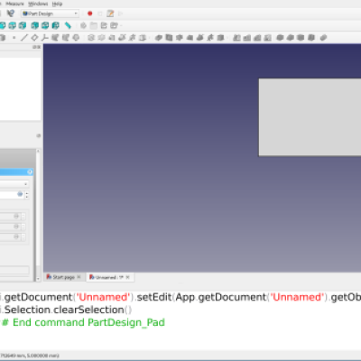This screenshot has width=361, height=361.
Task: Open the Help menu
Action: click(57, 4)
